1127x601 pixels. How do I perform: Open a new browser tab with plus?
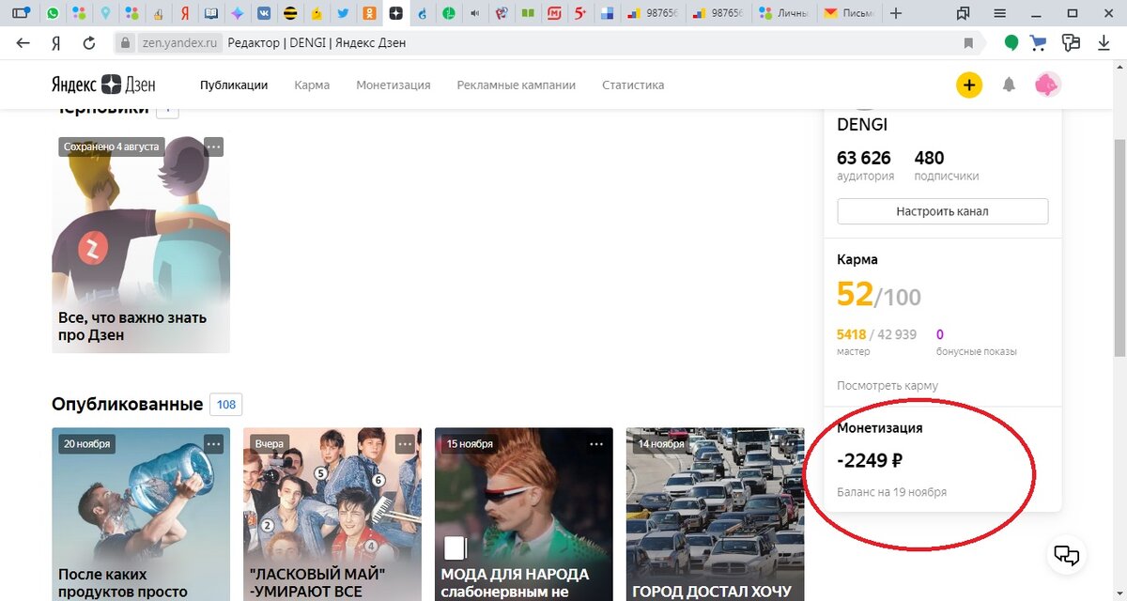click(896, 13)
